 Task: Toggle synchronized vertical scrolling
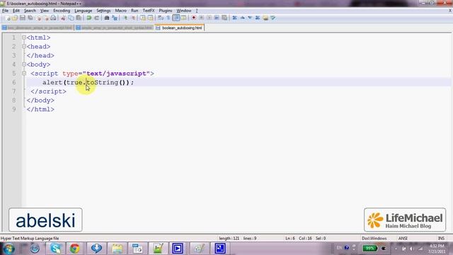143,18
